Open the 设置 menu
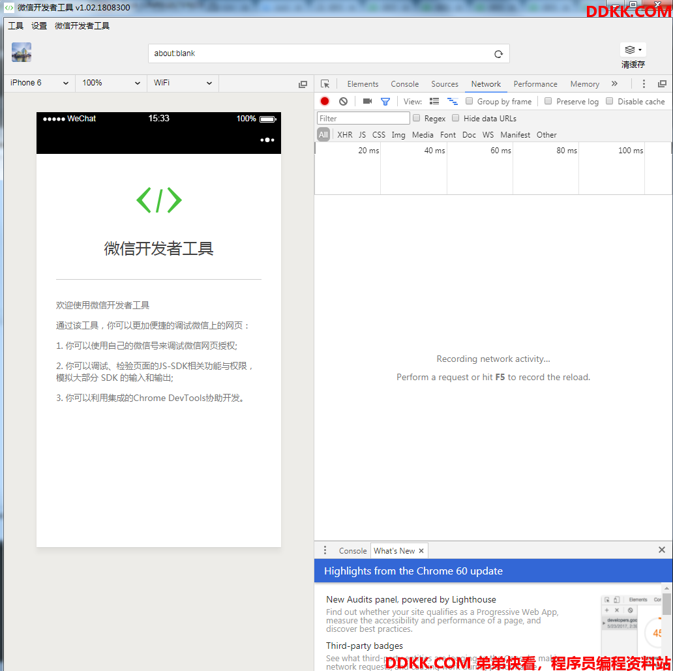Viewport: 673px width, 671px height. click(39, 26)
